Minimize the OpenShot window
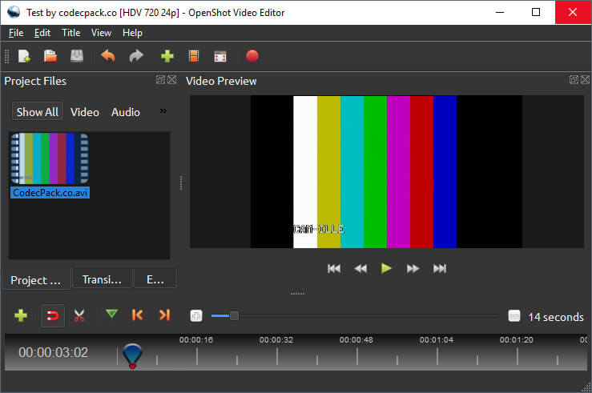592x393 pixels. pyautogui.click(x=500, y=12)
